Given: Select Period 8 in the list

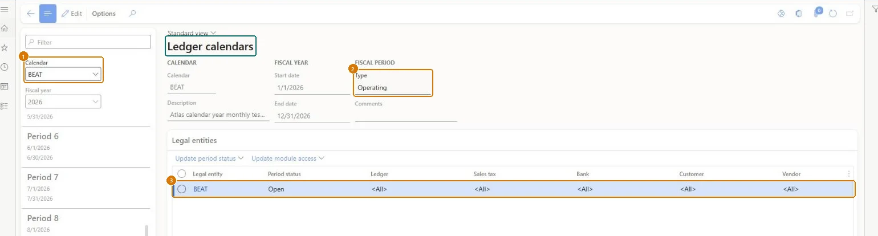Looking at the screenshot, I should [x=86, y=223].
